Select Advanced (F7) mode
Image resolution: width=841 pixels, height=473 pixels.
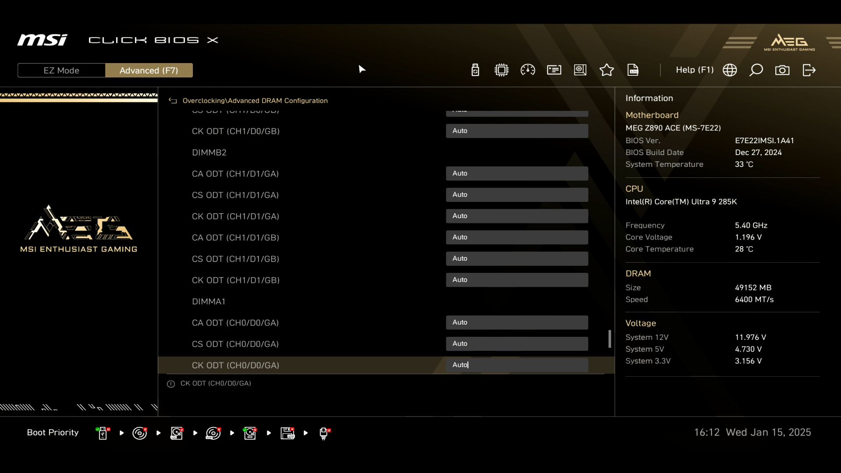tap(149, 71)
